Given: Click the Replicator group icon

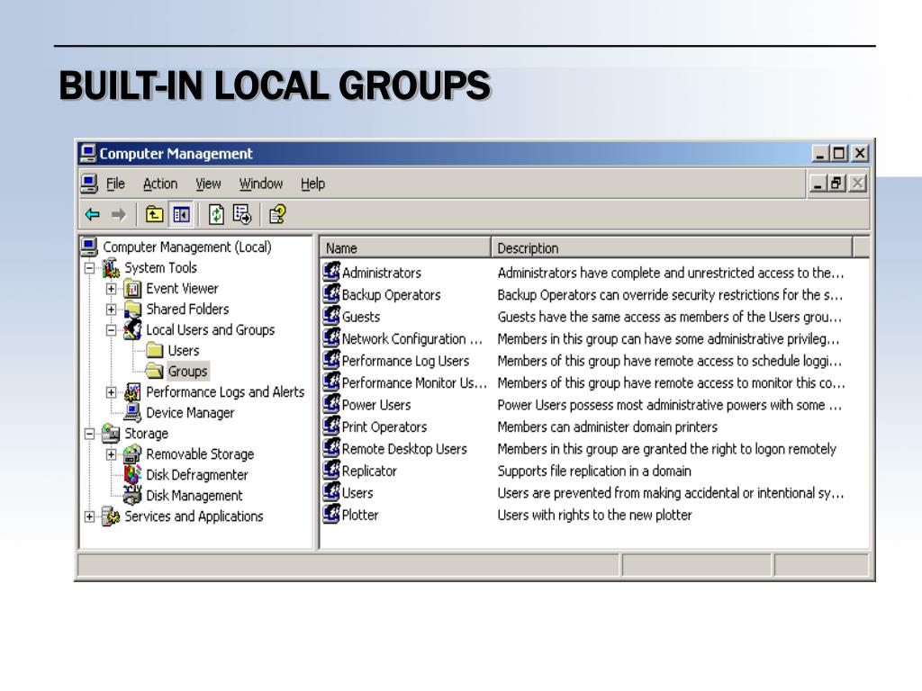Looking at the screenshot, I should click(331, 470).
